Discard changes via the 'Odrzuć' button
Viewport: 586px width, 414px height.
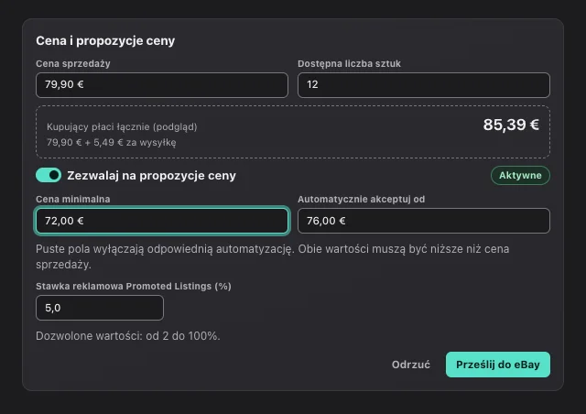(411, 365)
